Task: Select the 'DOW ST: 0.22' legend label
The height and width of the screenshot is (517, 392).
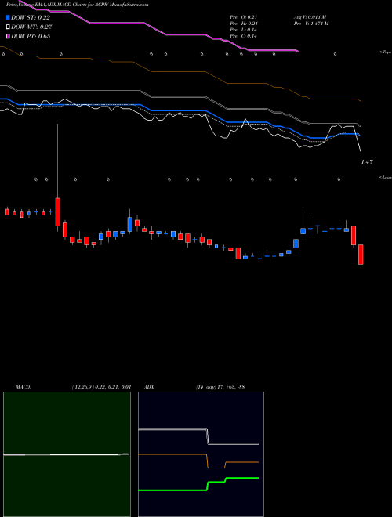Action: 31,17
